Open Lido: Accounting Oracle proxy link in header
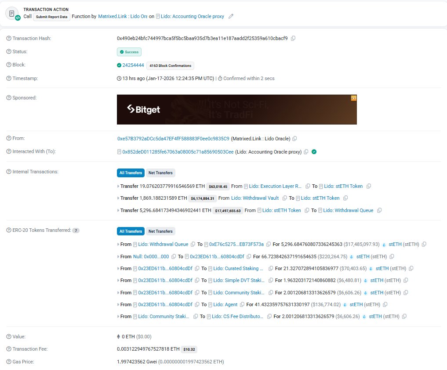Screen dimensions: 447x370 click(x=193, y=16)
